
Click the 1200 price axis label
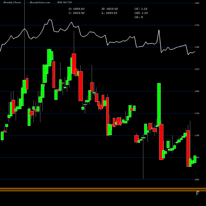click(x=197, y=91)
